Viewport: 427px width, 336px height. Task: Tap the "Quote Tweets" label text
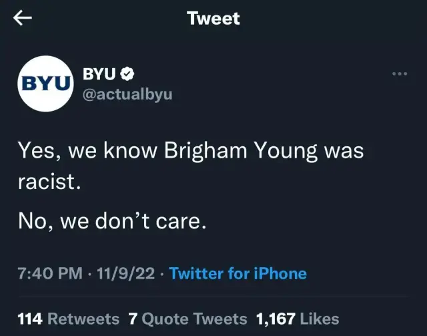pyautogui.click(x=194, y=319)
